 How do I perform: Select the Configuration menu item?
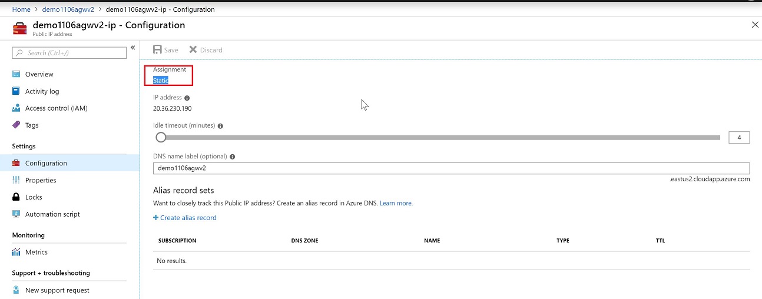(69, 163)
